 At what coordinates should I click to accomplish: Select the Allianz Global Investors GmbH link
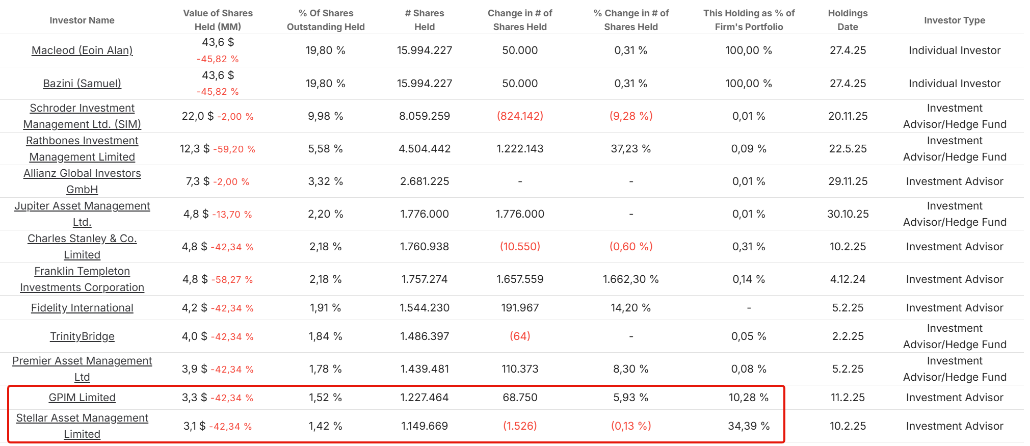click(82, 181)
